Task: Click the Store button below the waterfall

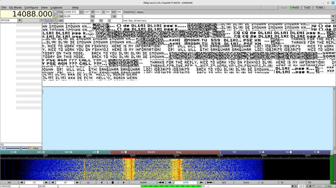Action: point(246,183)
